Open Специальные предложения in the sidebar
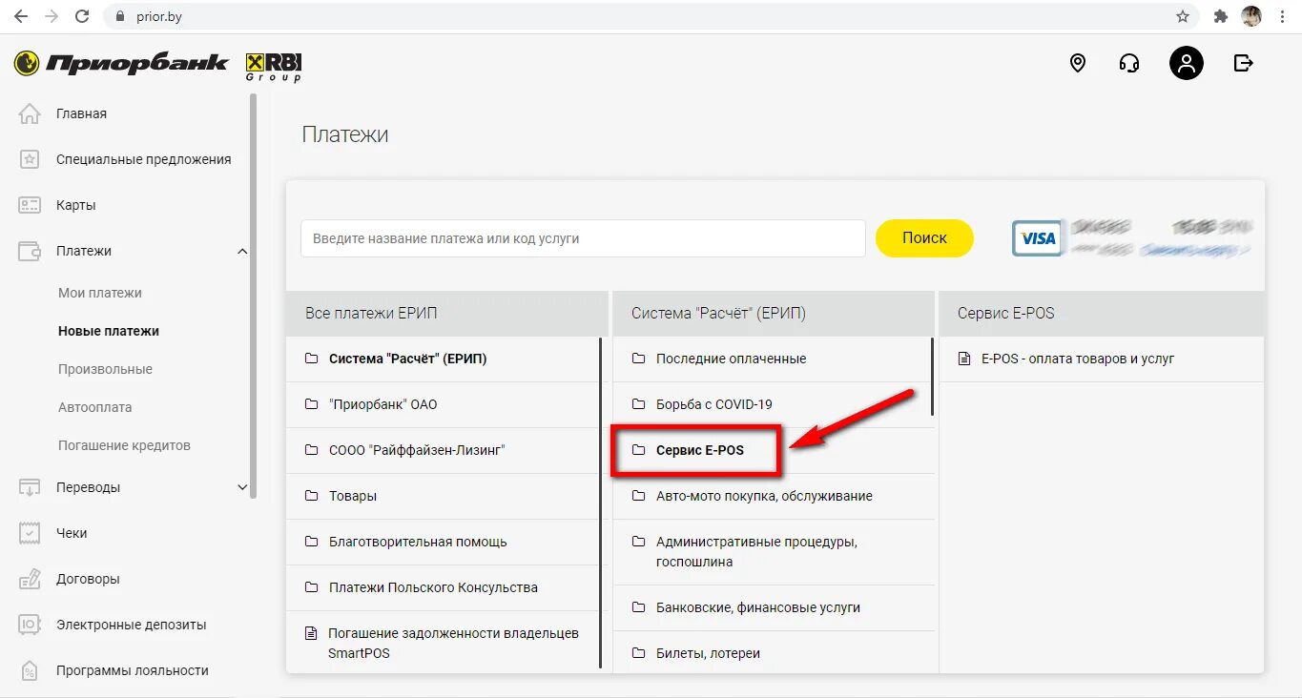The height and width of the screenshot is (698, 1302). pyautogui.click(x=144, y=159)
